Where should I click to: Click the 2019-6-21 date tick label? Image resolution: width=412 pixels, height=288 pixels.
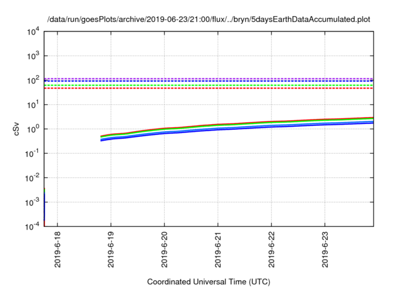click(218, 249)
